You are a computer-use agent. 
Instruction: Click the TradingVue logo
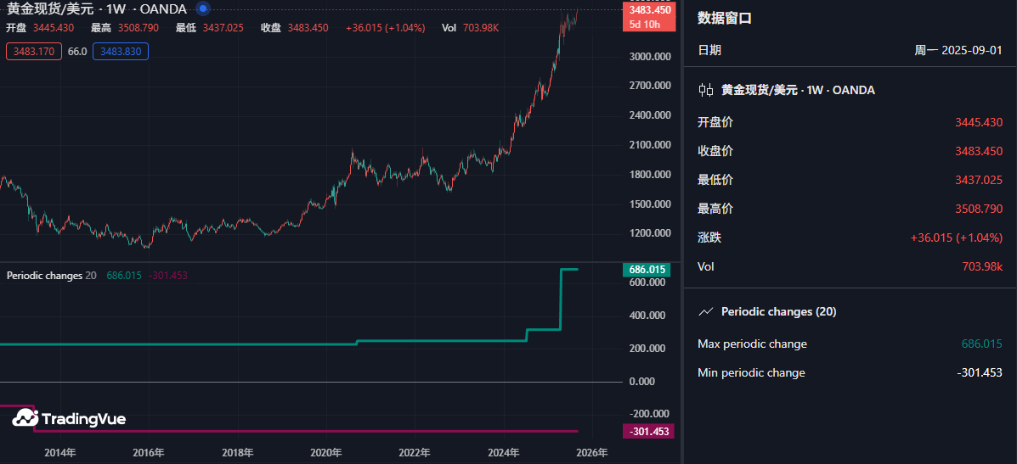[70, 418]
